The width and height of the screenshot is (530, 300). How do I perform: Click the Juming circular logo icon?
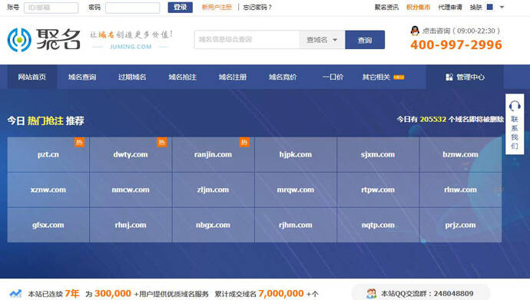[19, 40]
